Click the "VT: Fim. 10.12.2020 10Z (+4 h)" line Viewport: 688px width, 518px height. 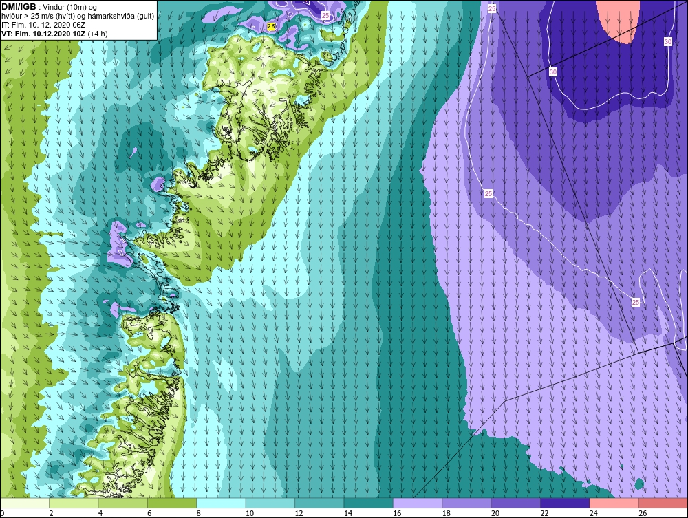(x=54, y=34)
